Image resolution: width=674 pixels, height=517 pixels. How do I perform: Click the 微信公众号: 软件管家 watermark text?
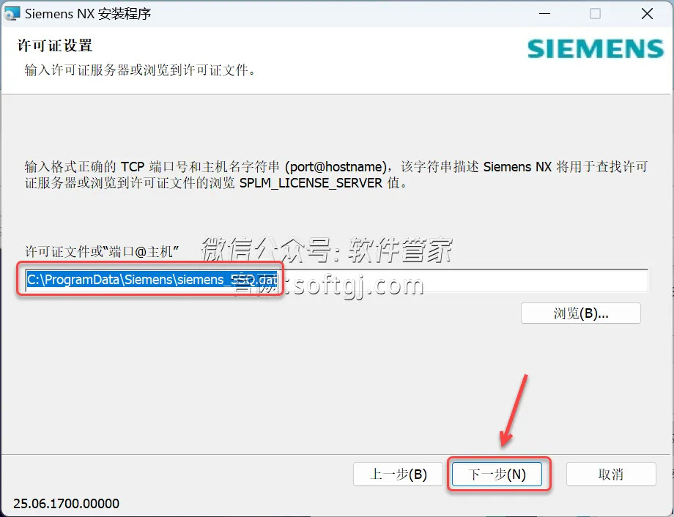point(327,249)
